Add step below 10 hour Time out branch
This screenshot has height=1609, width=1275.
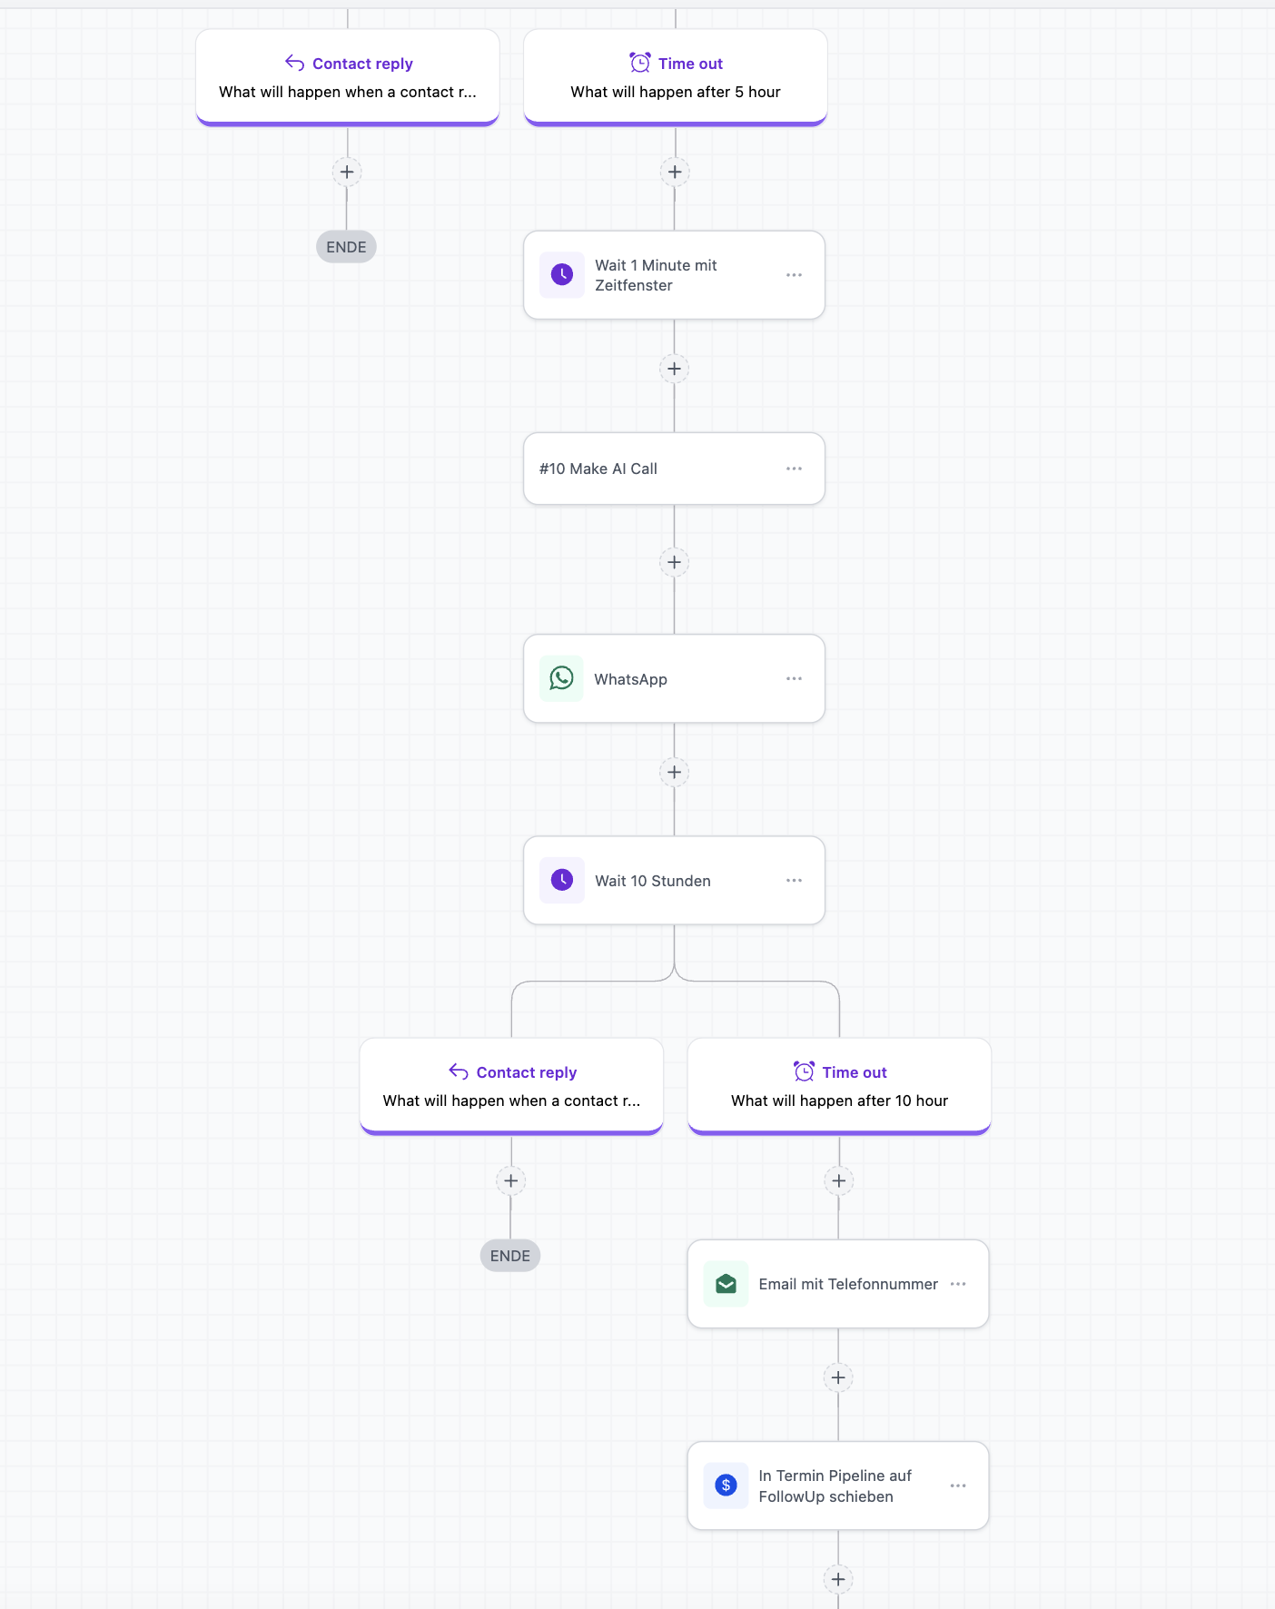(839, 1180)
